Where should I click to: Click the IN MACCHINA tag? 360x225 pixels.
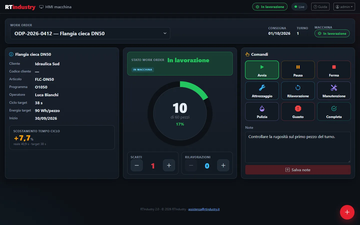[x=143, y=70]
